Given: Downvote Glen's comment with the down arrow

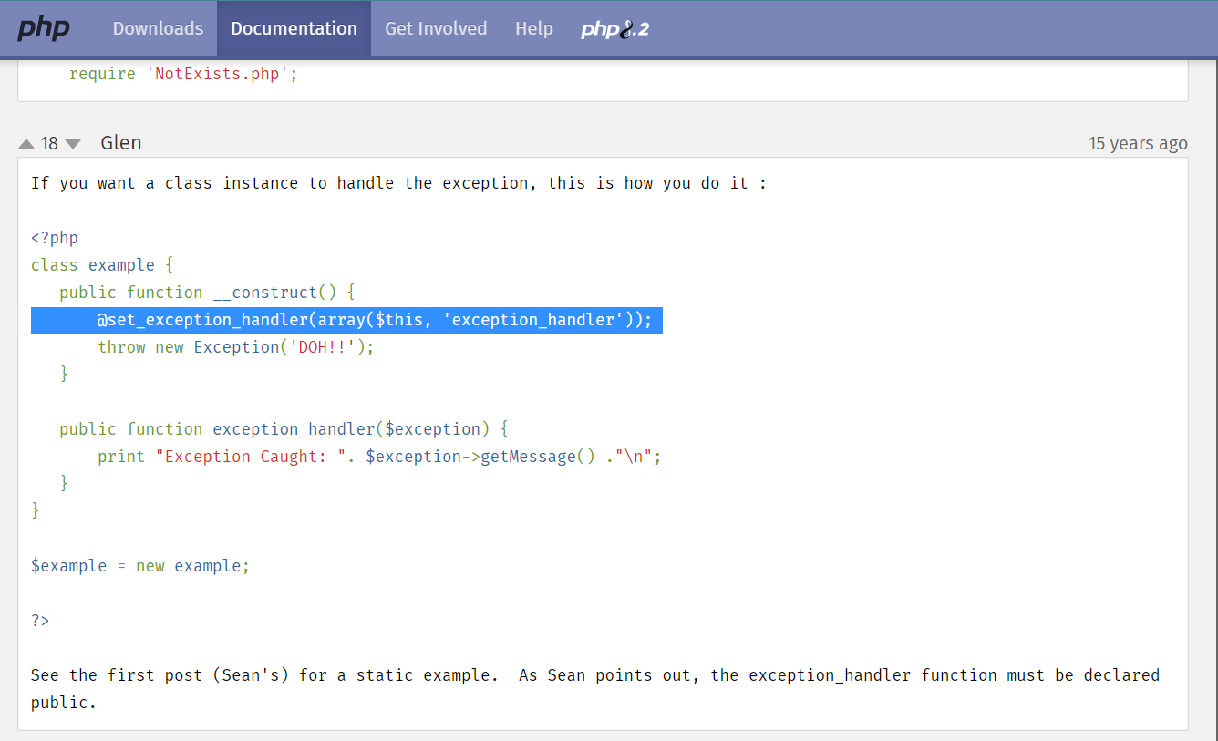Looking at the screenshot, I should [x=73, y=143].
